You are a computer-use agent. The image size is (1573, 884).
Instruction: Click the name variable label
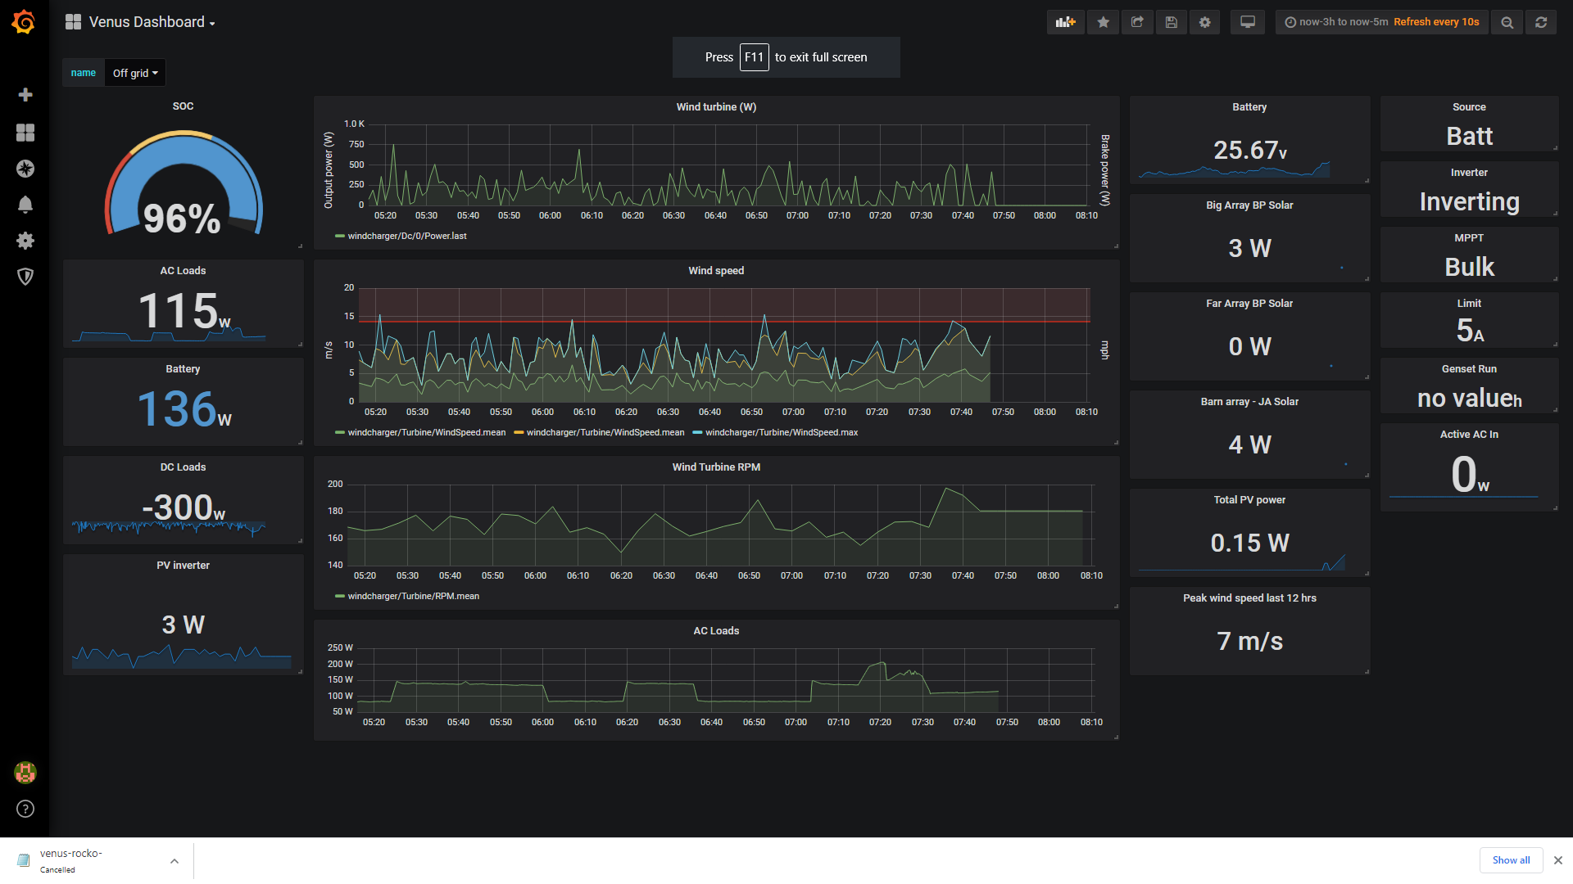tap(84, 73)
